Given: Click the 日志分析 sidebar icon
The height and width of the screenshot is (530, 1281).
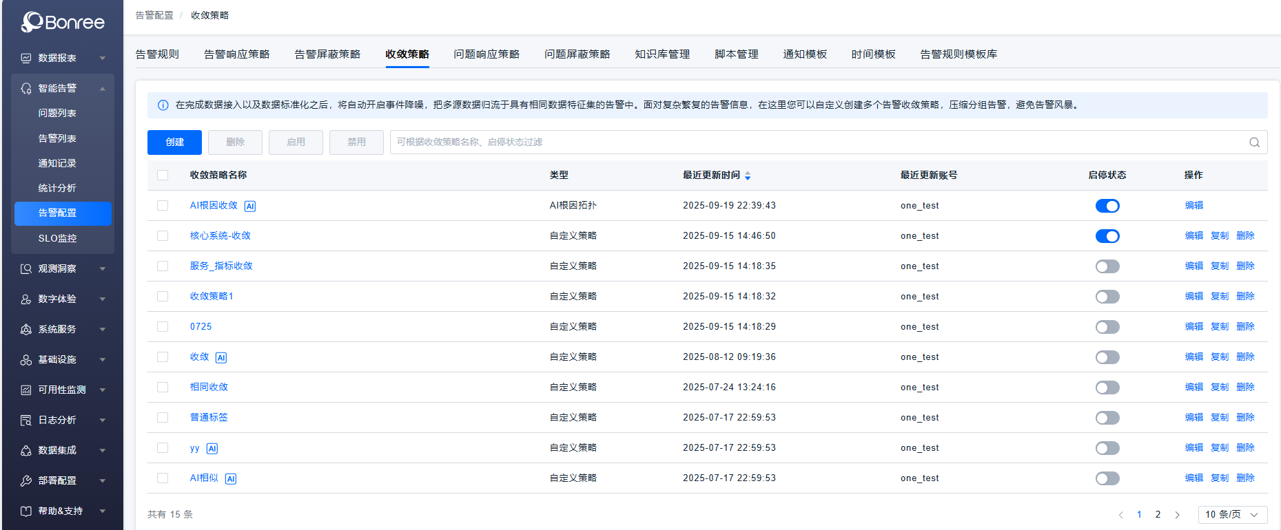Looking at the screenshot, I should [26, 421].
